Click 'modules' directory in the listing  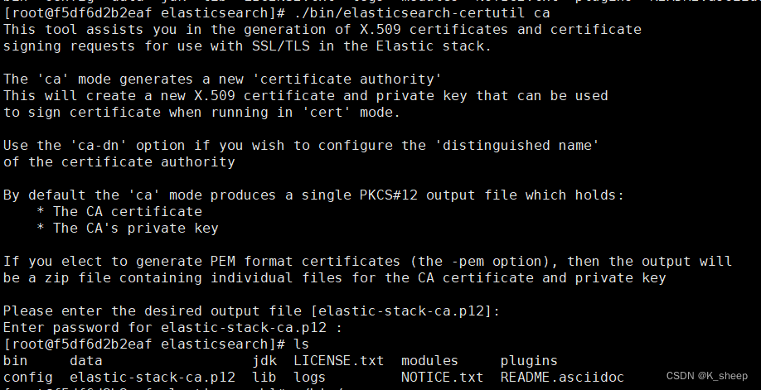(429, 361)
